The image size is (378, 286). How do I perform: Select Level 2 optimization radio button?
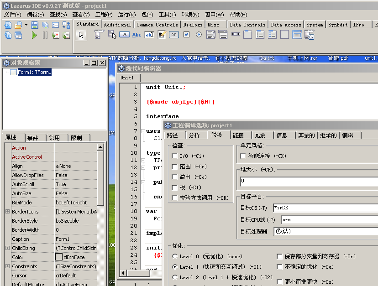(174, 277)
